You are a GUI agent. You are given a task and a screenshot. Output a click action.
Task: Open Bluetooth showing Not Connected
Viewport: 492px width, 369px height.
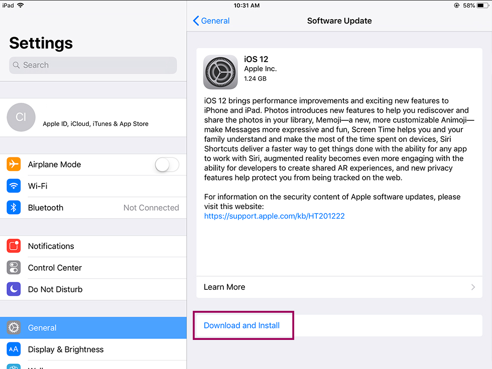pos(93,208)
